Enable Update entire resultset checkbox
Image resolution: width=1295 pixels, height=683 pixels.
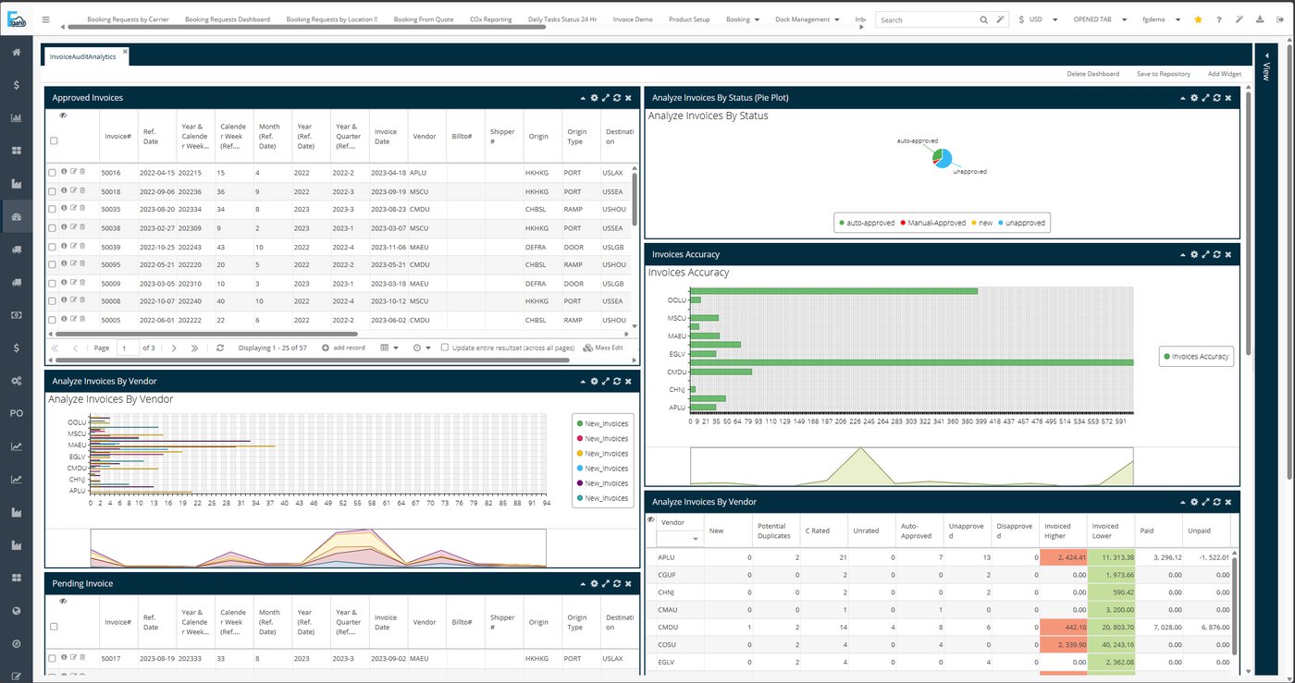[445, 348]
